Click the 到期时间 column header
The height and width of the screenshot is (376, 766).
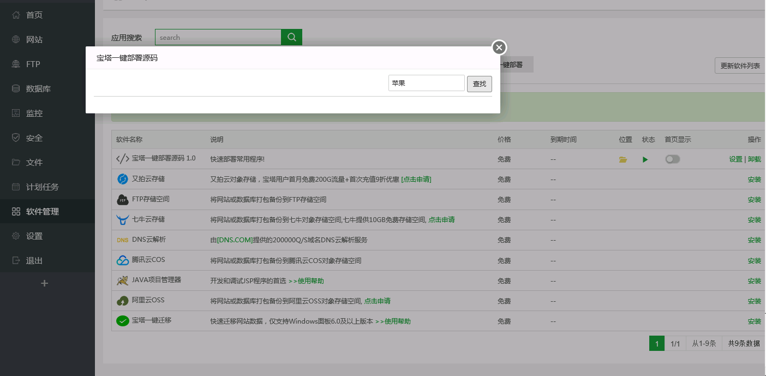(564, 140)
